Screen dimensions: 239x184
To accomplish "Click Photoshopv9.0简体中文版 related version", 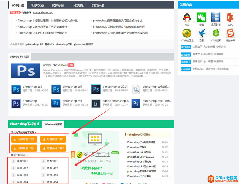I will 141,166.
